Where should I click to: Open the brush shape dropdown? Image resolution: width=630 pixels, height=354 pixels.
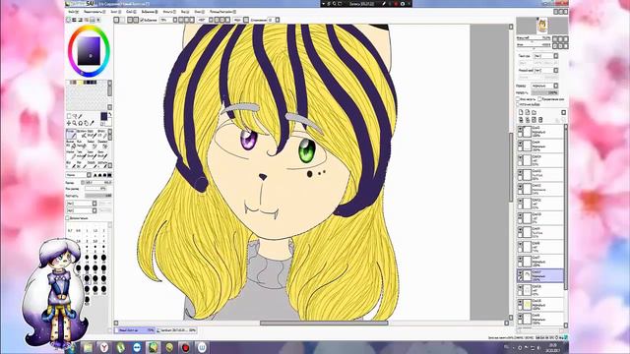pyautogui.click(x=94, y=204)
